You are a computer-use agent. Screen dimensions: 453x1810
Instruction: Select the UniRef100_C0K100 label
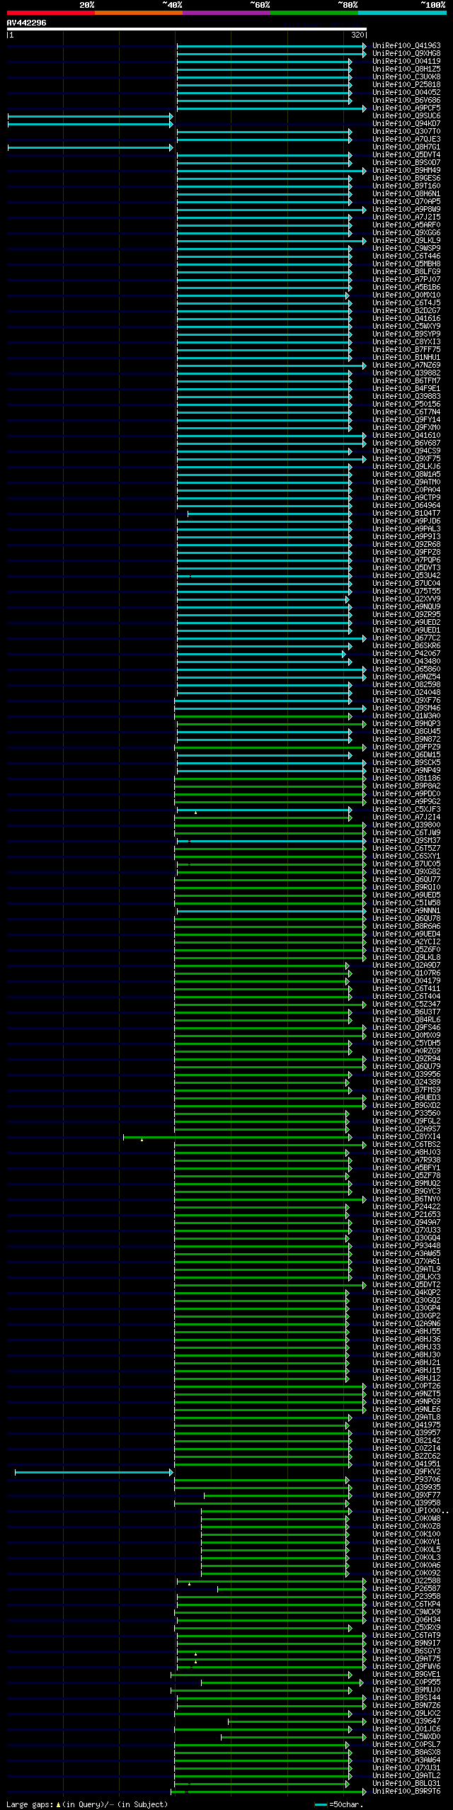click(x=406, y=1534)
